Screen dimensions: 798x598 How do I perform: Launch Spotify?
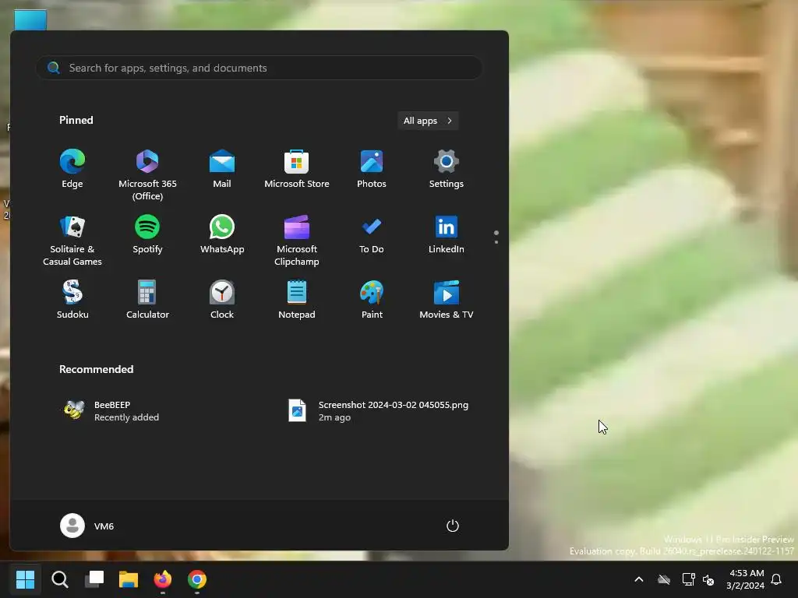point(147,235)
